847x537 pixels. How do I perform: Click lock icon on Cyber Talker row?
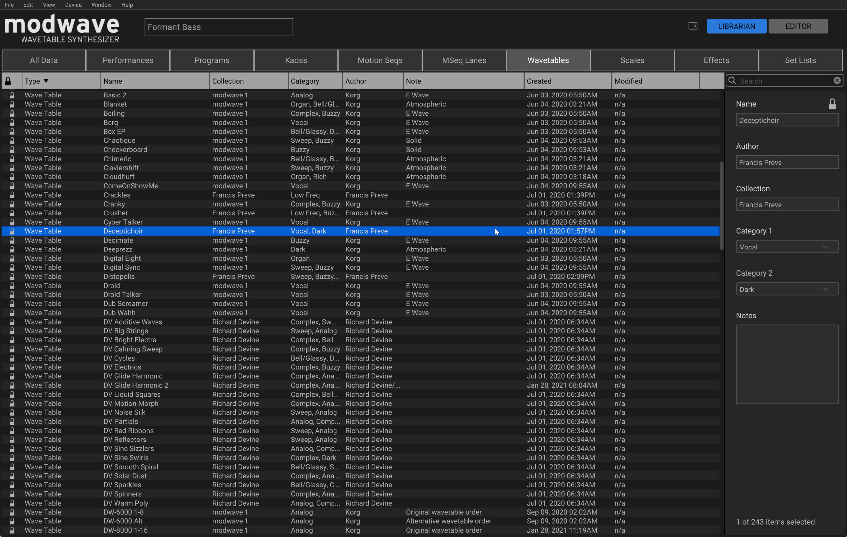click(12, 222)
